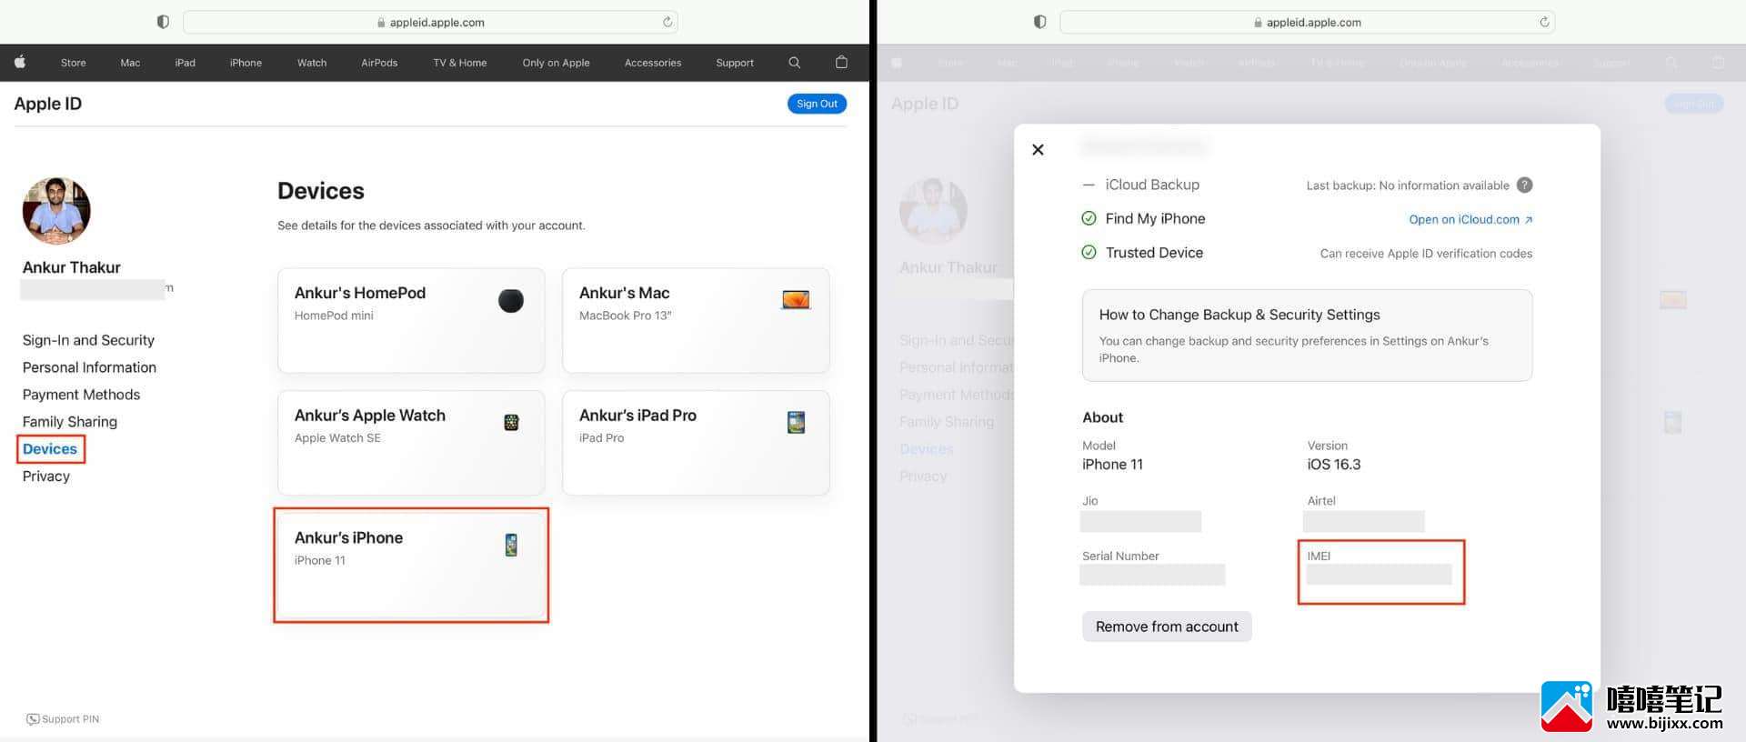Open Mac menu in left window
1746x742 pixels.
pos(130,63)
